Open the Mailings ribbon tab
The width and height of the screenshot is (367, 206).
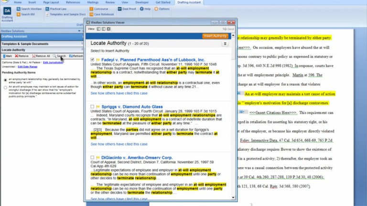pos(92,2)
